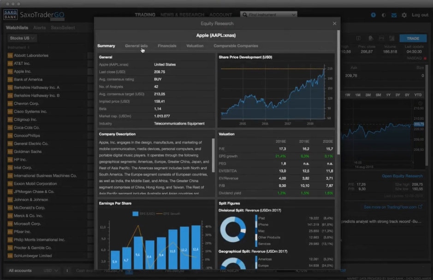Click the account info icon beside USD
433x280 pixels.
pos(67,271)
